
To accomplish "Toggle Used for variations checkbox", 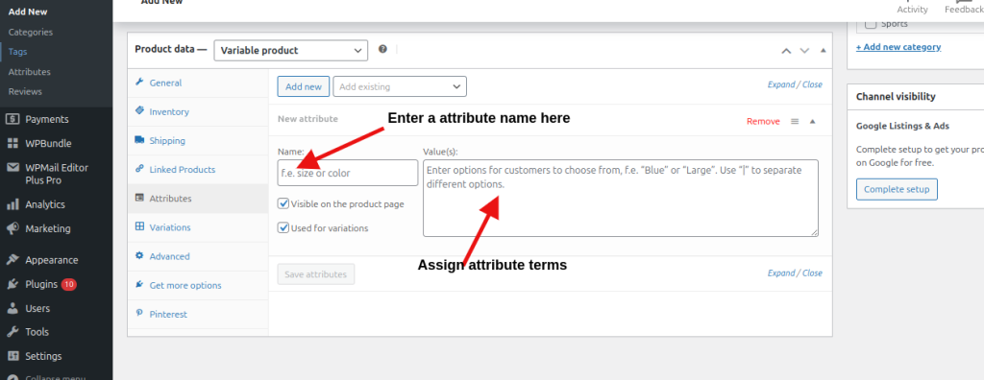I will 283,227.
